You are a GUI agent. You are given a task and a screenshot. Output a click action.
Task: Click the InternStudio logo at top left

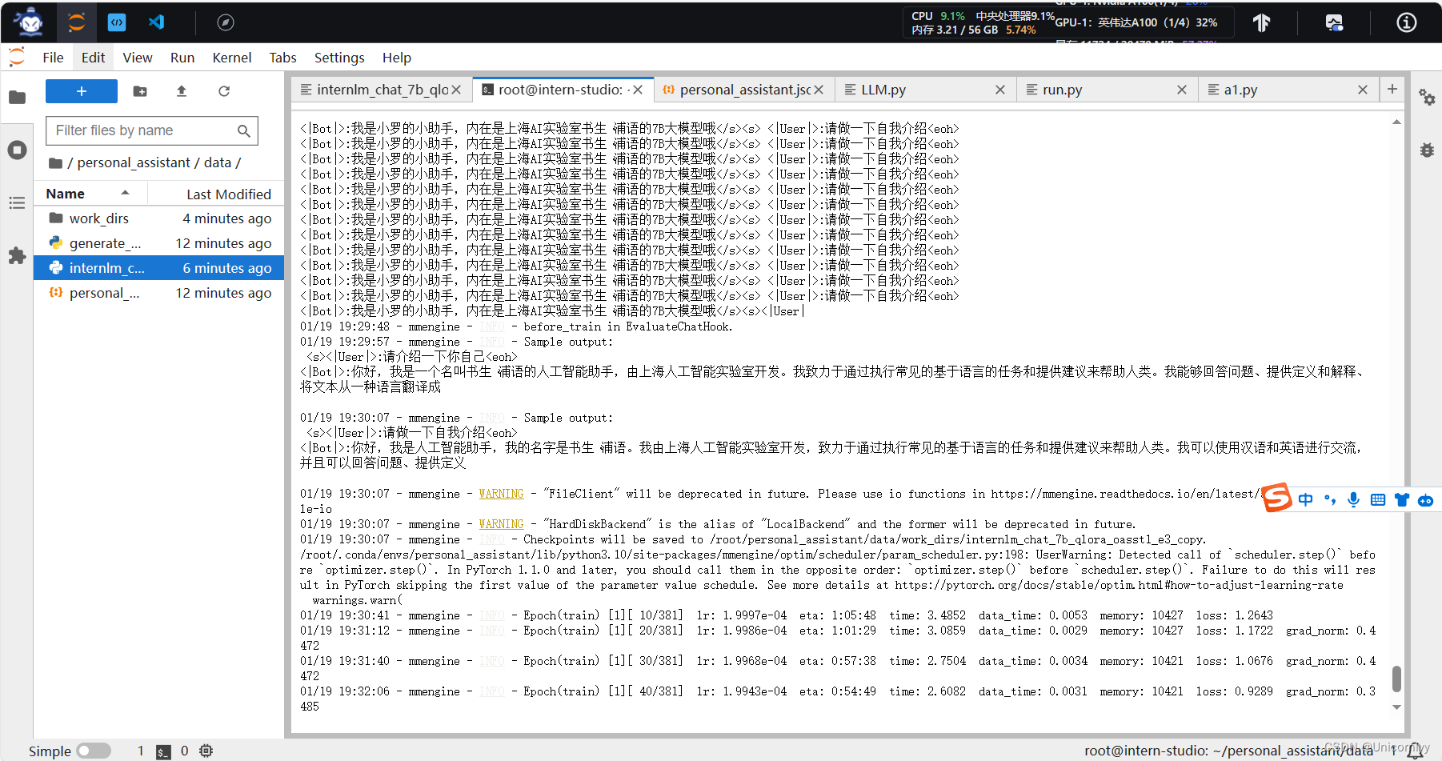tap(30, 22)
